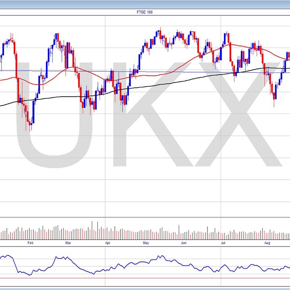Click the Aug month label

pos(267,243)
